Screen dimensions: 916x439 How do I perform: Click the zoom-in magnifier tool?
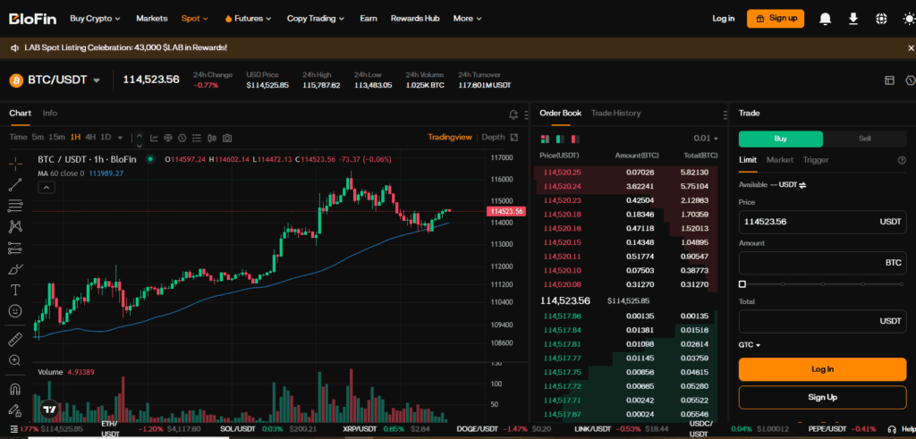[x=15, y=360]
